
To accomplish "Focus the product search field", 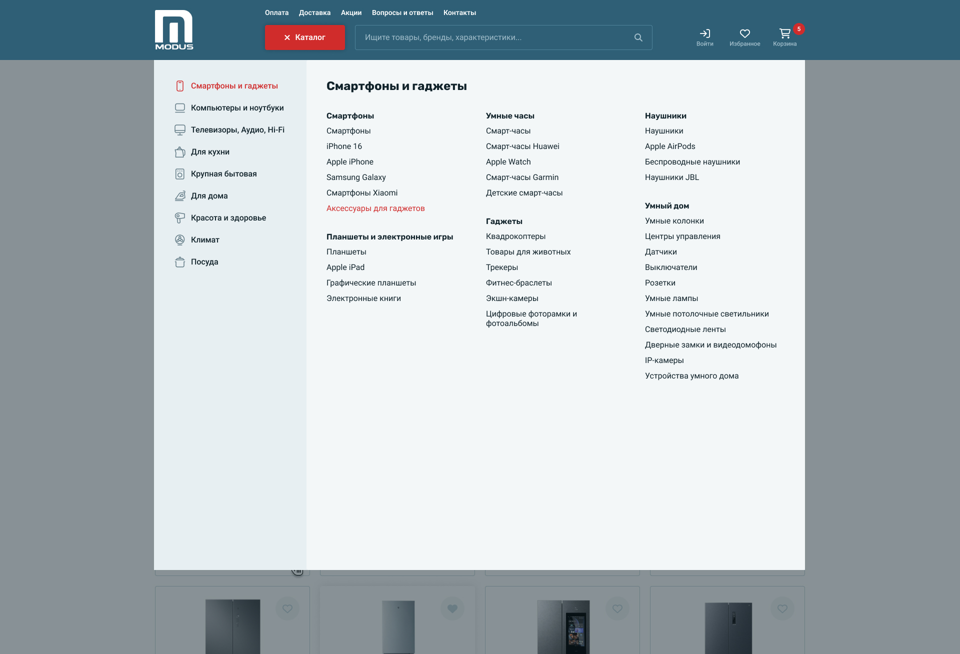I will [x=503, y=37].
